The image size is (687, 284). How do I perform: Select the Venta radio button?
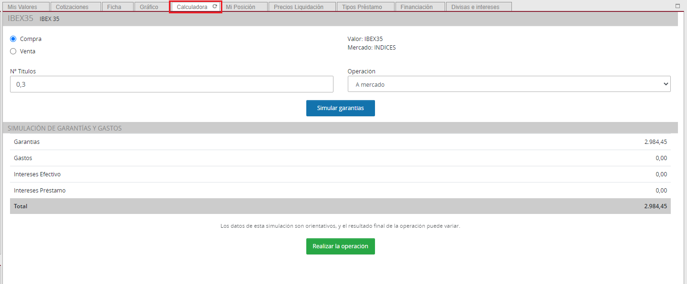(13, 51)
